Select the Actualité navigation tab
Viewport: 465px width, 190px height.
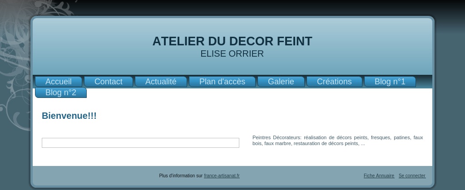[x=161, y=82]
